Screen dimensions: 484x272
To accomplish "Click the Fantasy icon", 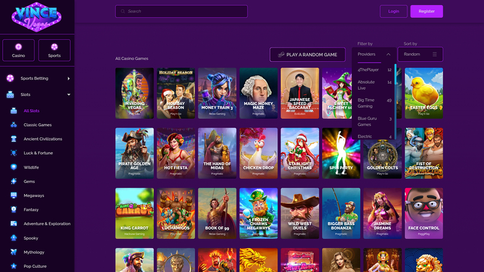I will 14,209.
